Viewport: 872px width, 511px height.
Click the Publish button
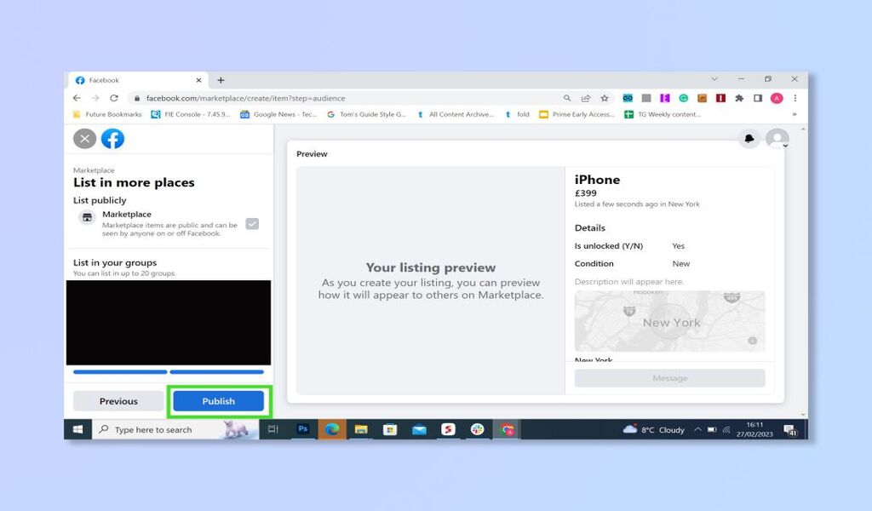(219, 401)
